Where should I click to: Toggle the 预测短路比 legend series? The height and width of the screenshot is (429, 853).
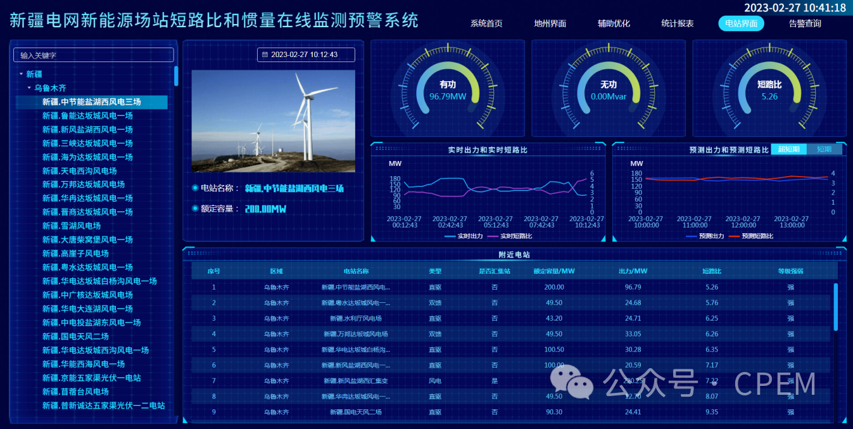click(750, 236)
